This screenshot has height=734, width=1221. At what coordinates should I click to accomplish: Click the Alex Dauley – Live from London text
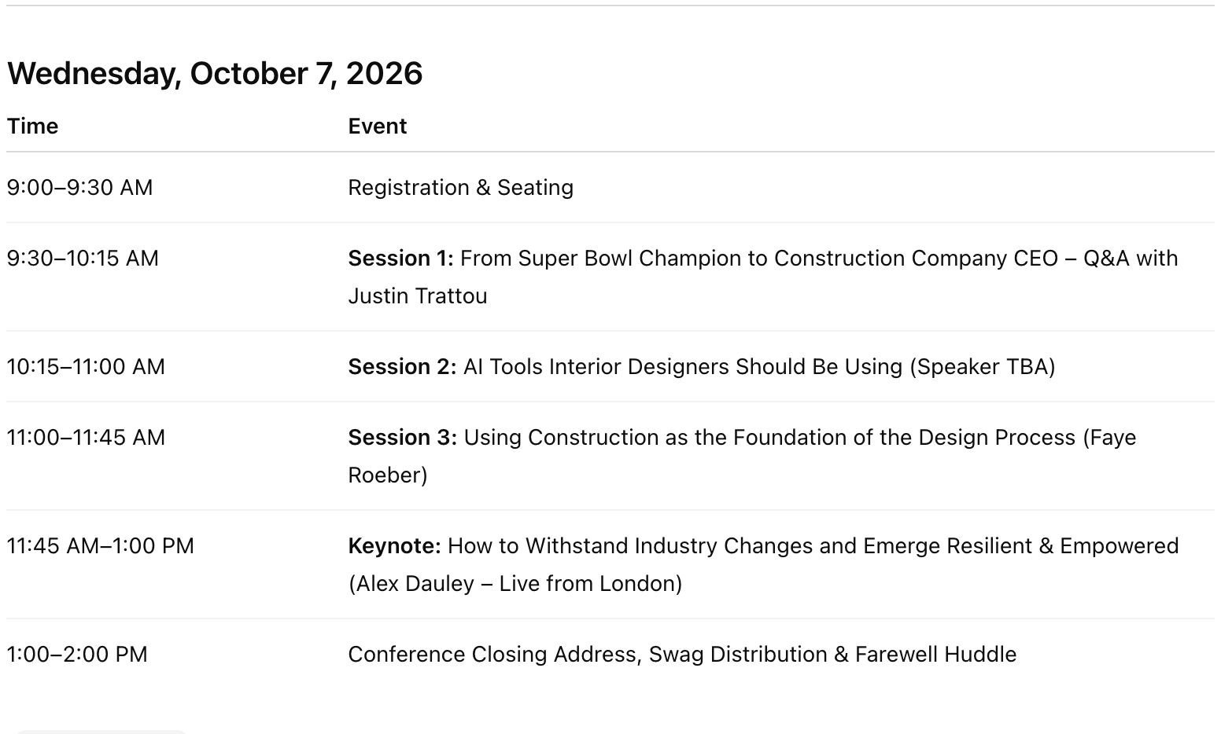pyautogui.click(x=515, y=583)
